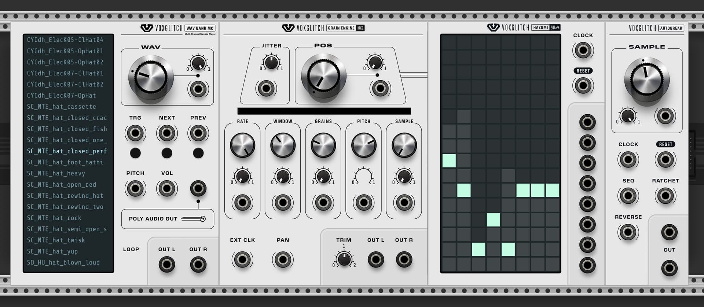Click the WINDOW knob
The image size is (704, 307).
pos(283,145)
